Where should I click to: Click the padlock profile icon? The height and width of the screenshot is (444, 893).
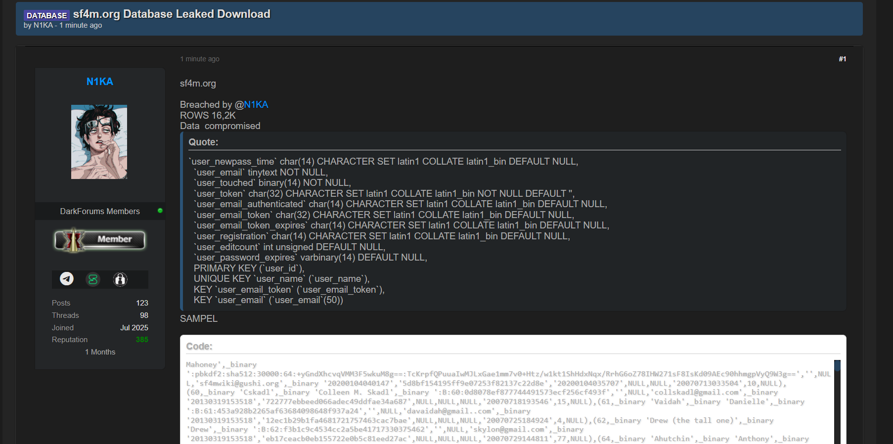click(120, 279)
